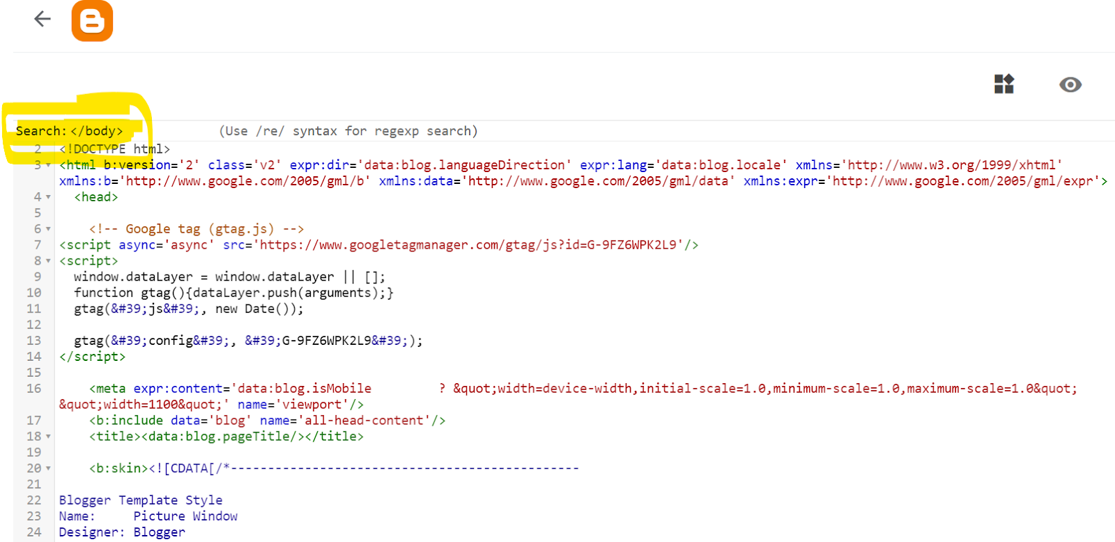Open the orange Blogger logo
Screen dimensions: 1115x542
click(x=92, y=21)
